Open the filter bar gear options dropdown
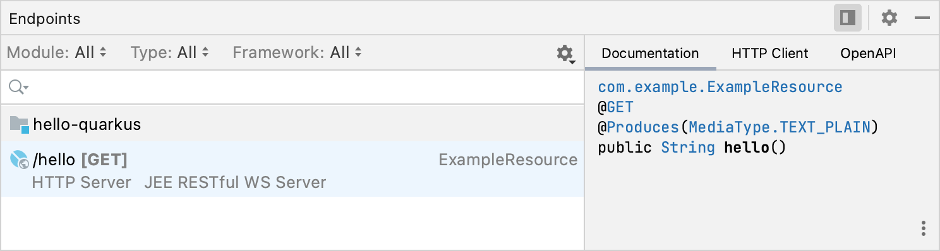The image size is (940, 251). coord(565,54)
